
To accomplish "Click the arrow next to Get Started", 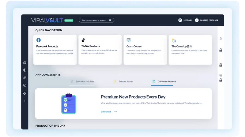I will pyautogui.click(x=115, y=112).
